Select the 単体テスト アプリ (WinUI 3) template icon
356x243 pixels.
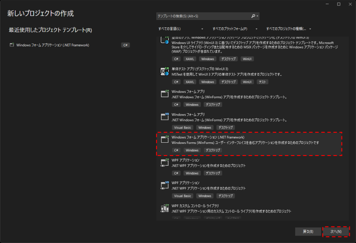point(165,71)
